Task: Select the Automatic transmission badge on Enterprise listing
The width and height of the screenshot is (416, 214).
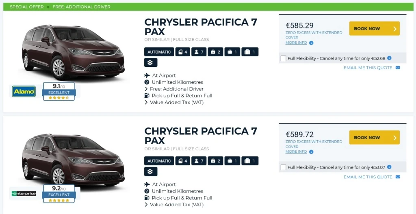Action: pyautogui.click(x=159, y=161)
